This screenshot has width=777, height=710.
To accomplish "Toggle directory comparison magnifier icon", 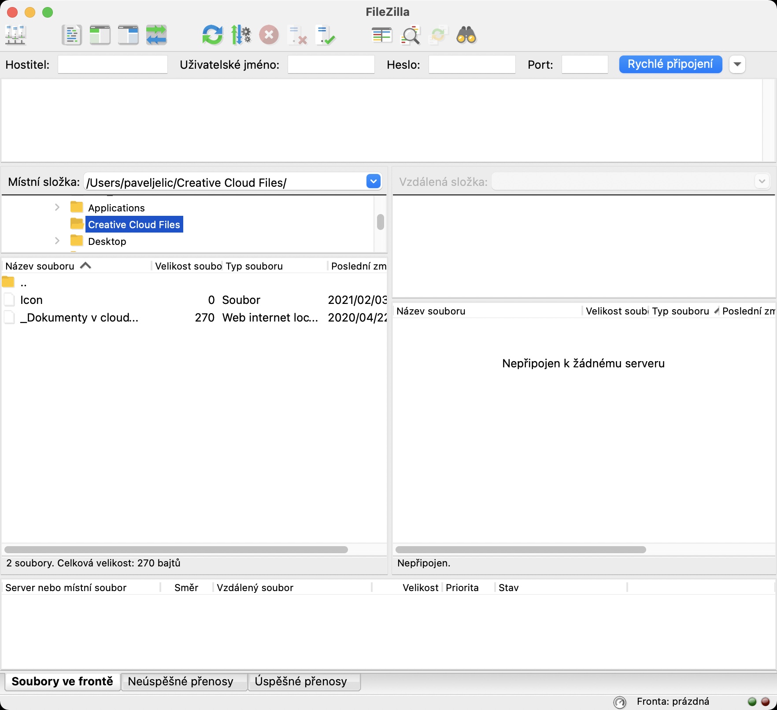I will pos(410,35).
